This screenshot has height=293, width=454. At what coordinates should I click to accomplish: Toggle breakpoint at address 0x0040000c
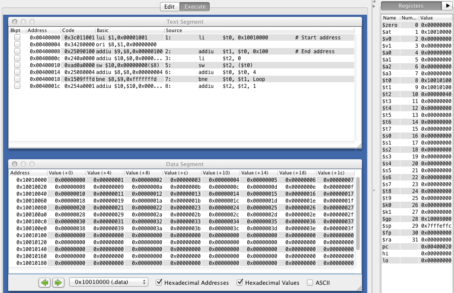(x=17, y=58)
